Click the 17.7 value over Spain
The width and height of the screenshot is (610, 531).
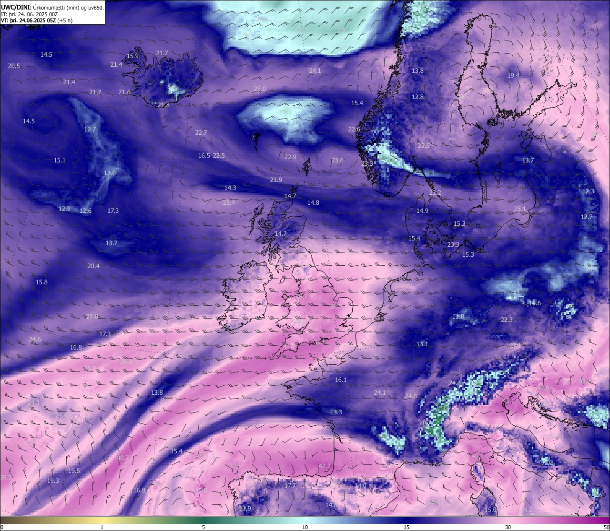(290, 486)
